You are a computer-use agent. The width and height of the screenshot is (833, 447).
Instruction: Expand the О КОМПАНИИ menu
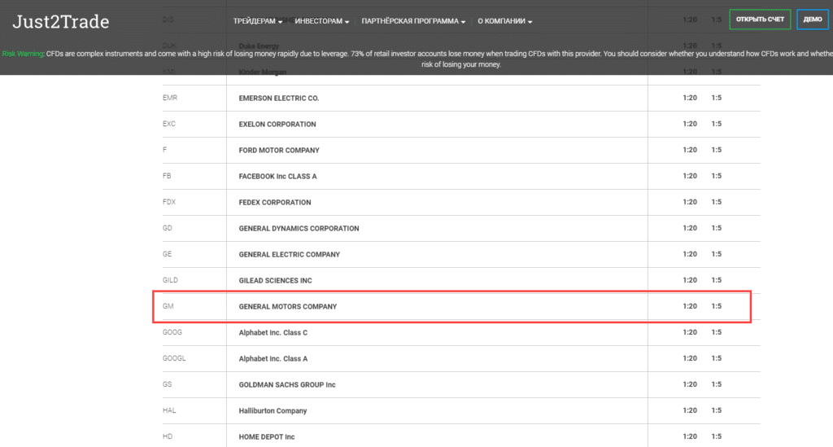coord(505,21)
